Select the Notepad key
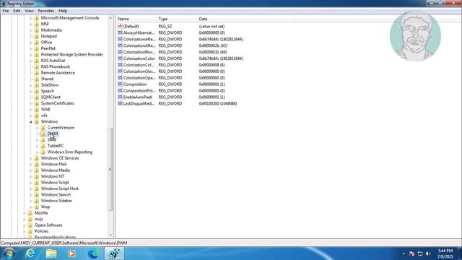The height and width of the screenshot is (260, 462). click(49, 36)
